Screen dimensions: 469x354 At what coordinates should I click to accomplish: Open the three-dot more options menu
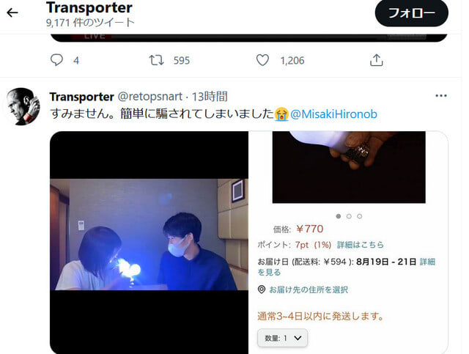pos(441,96)
